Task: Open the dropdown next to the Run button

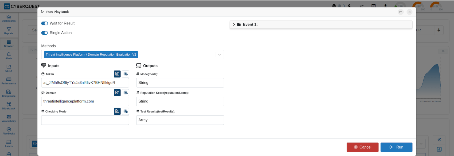Action: point(421,144)
